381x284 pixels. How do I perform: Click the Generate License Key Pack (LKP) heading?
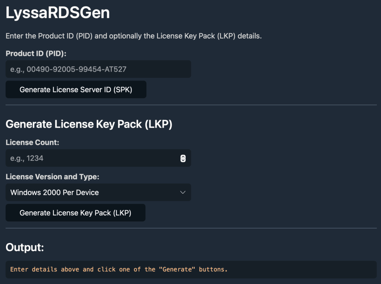[89, 124]
